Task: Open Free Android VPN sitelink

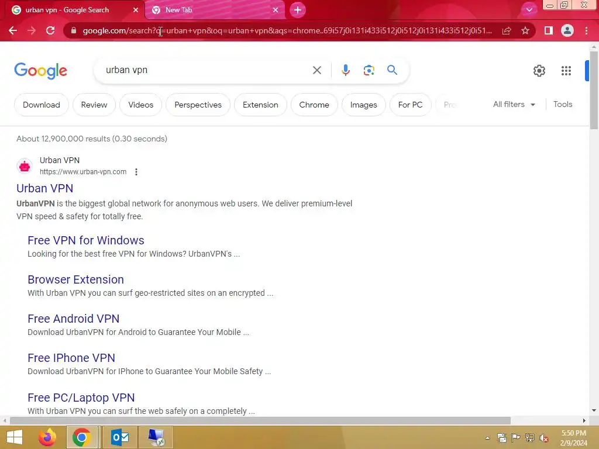Action: pyautogui.click(x=73, y=319)
